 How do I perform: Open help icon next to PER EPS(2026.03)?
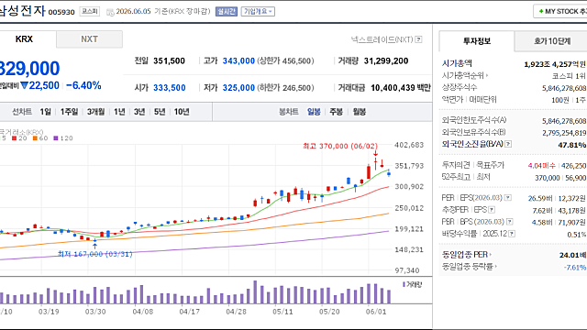click(x=508, y=198)
